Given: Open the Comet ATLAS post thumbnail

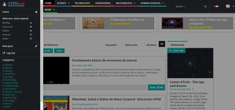Looking at the screenshot, I should coord(190,63).
